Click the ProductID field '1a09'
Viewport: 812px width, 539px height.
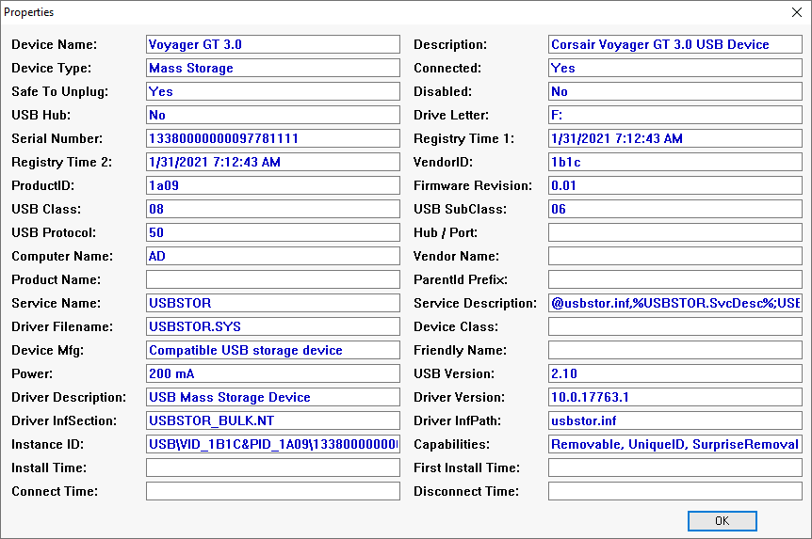pyautogui.click(x=273, y=185)
